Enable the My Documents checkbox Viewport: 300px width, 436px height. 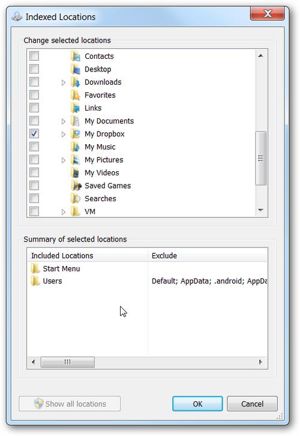pyautogui.click(x=34, y=121)
